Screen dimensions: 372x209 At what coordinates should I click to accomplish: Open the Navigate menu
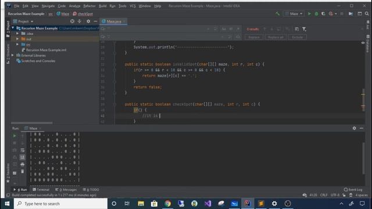pos(48,6)
